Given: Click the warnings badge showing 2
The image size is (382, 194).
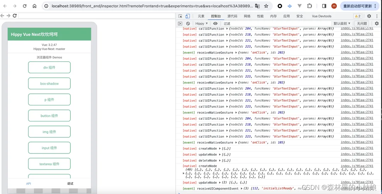Looking at the screenshot, I should pos(358,16).
